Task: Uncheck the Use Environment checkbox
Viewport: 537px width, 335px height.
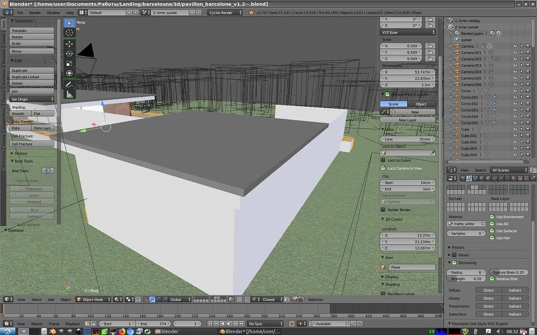Action: [x=492, y=217]
